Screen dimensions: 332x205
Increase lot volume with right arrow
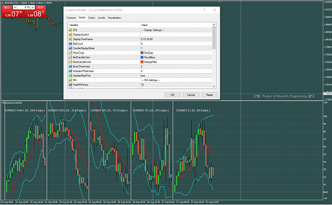pyautogui.click(x=32, y=7)
